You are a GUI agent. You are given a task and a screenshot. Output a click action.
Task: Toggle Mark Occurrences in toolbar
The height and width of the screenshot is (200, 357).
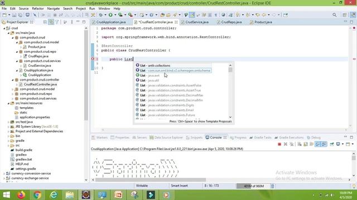192,15
